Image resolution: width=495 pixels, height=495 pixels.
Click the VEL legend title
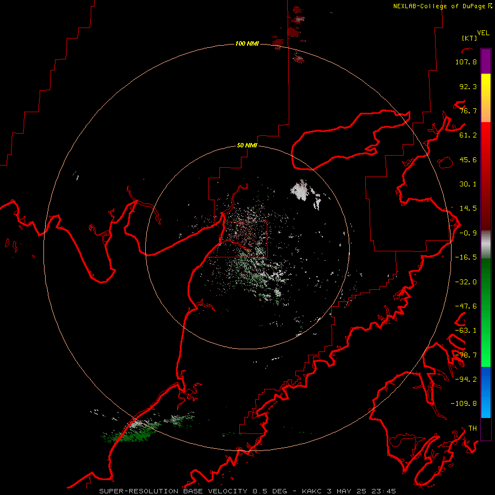[x=483, y=33]
